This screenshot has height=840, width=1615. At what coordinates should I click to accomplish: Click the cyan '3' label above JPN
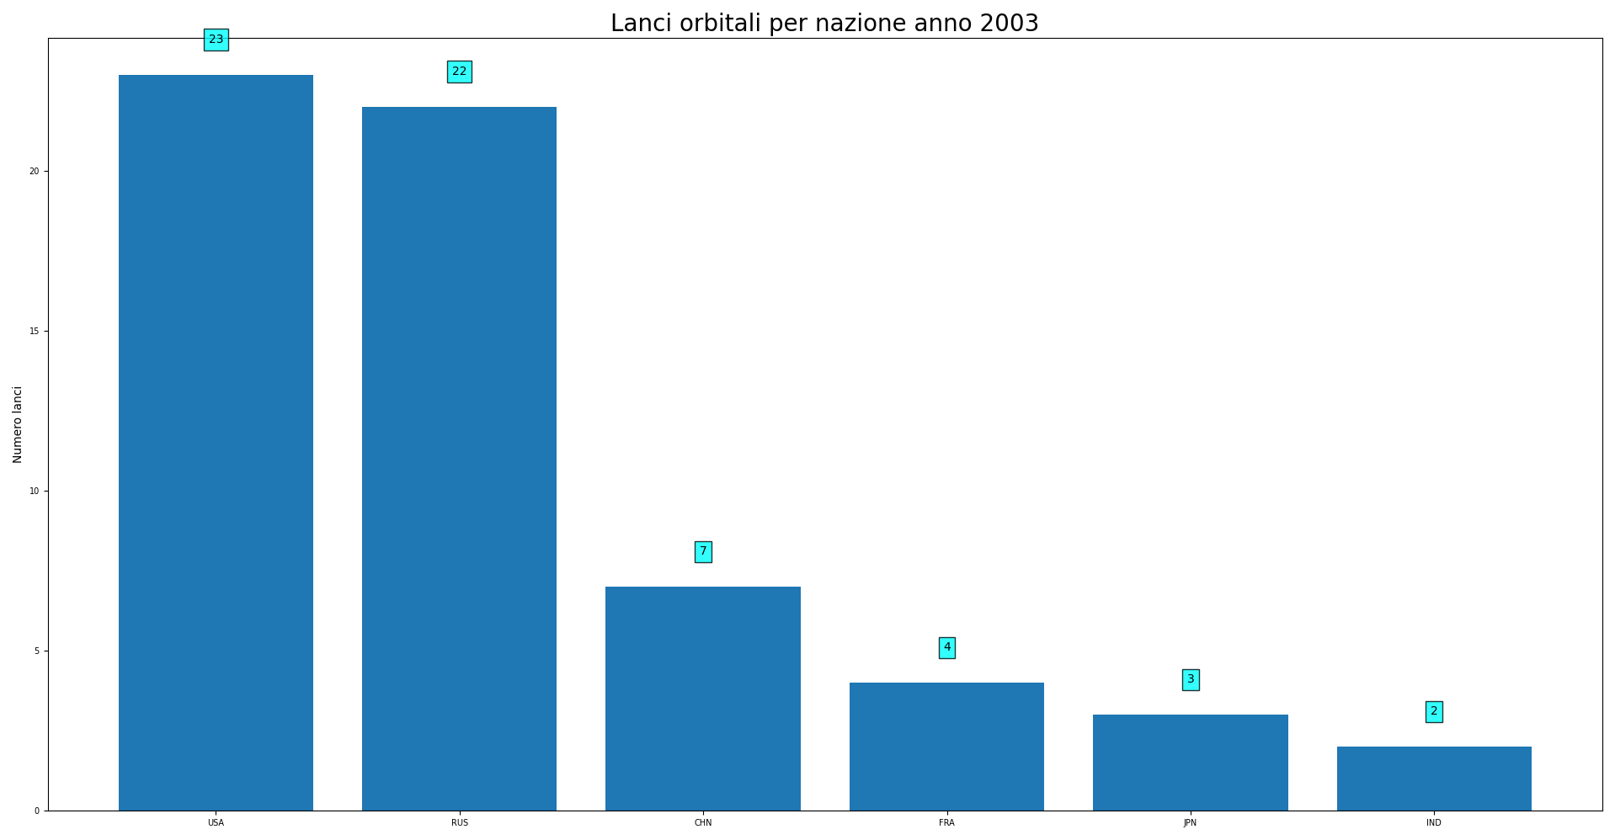1190,679
